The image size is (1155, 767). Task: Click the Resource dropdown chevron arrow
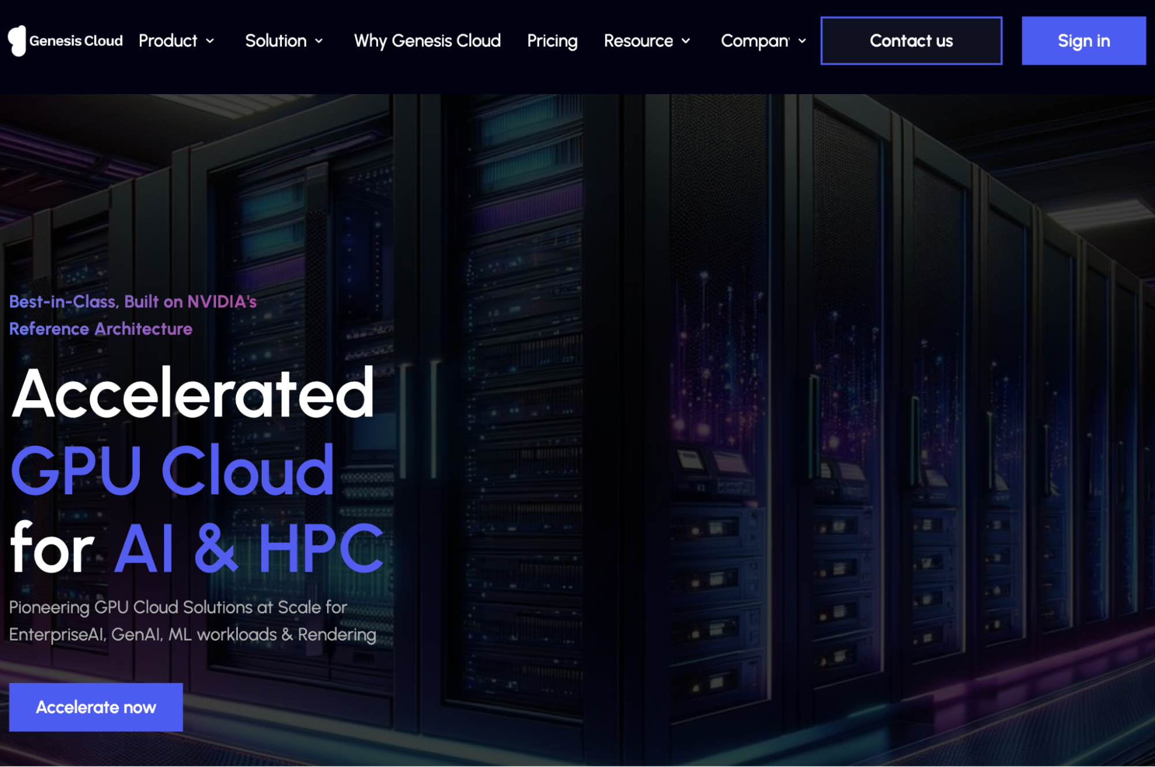(x=685, y=41)
